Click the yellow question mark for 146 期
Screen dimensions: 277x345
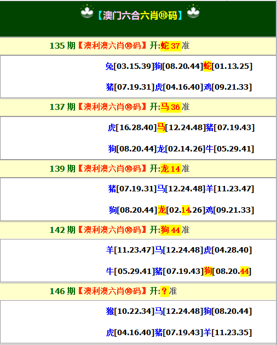pos(165,291)
